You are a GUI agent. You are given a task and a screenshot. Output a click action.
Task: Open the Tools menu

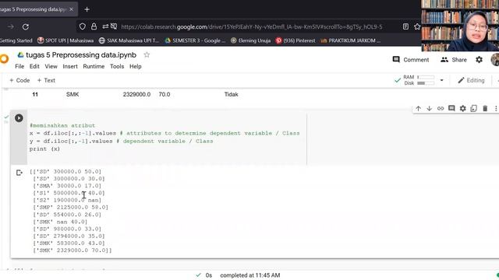[117, 66]
